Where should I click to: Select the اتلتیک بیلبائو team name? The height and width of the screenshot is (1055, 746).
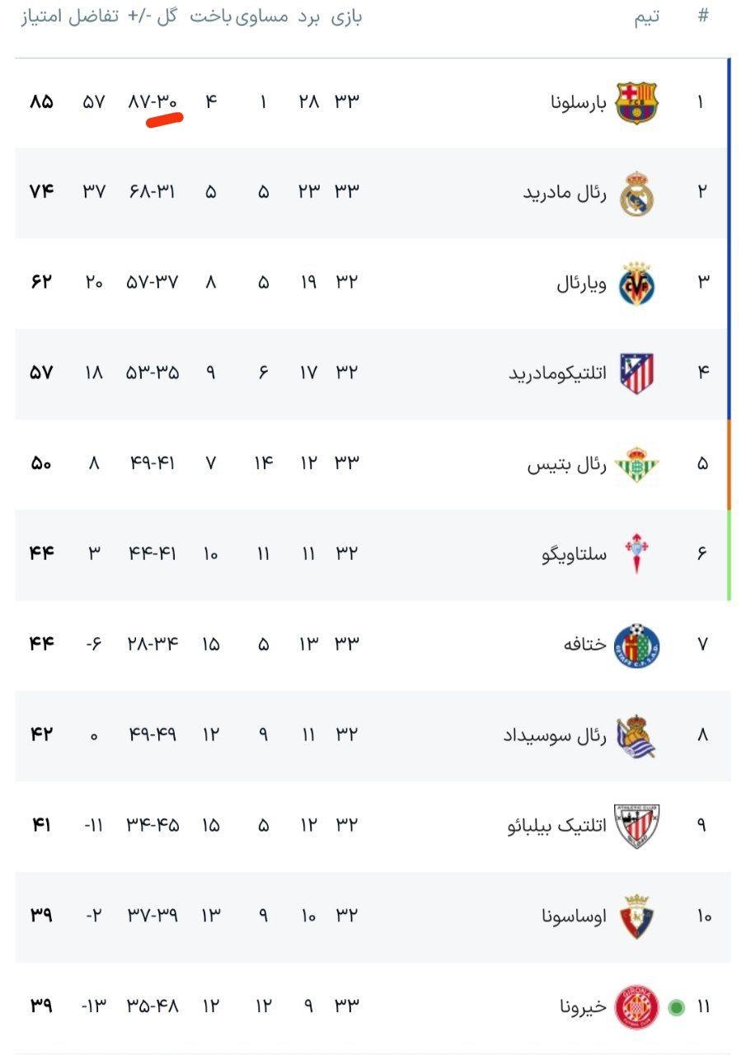tap(556, 825)
